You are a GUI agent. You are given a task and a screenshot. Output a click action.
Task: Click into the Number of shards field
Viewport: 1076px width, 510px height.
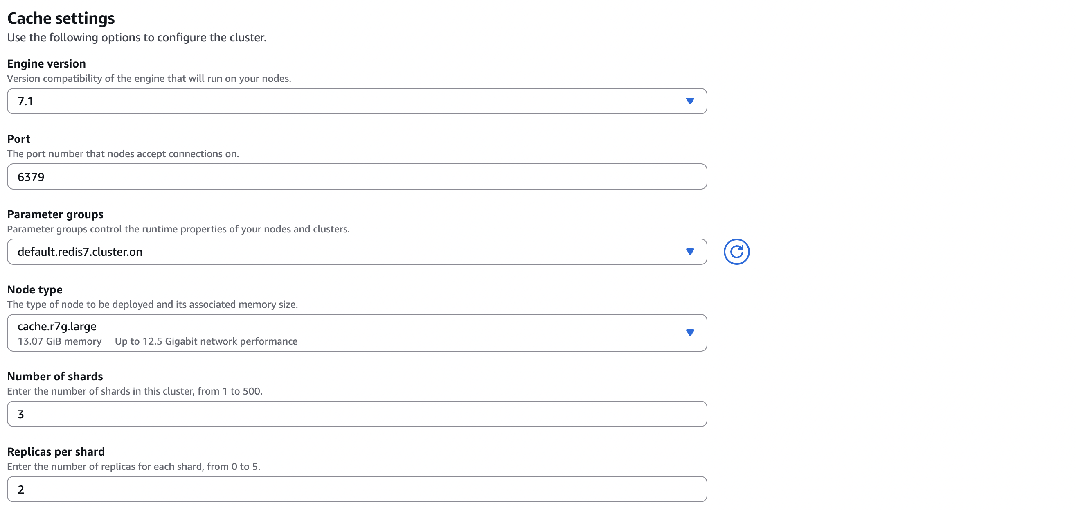(357, 414)
